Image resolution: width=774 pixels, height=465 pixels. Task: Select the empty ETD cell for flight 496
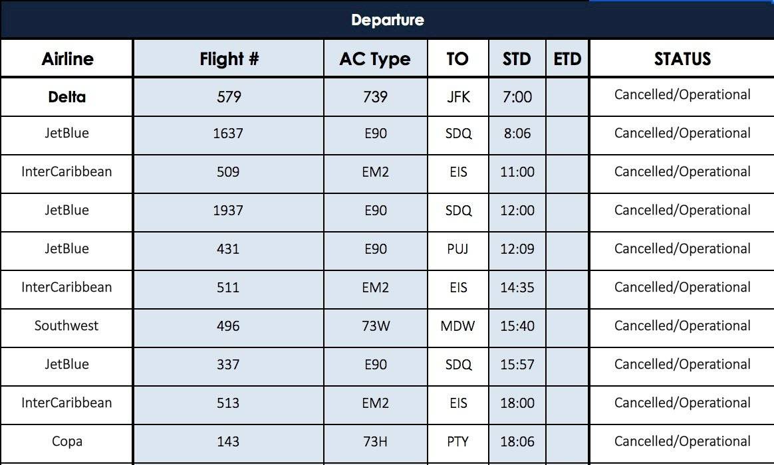[567, 328]
